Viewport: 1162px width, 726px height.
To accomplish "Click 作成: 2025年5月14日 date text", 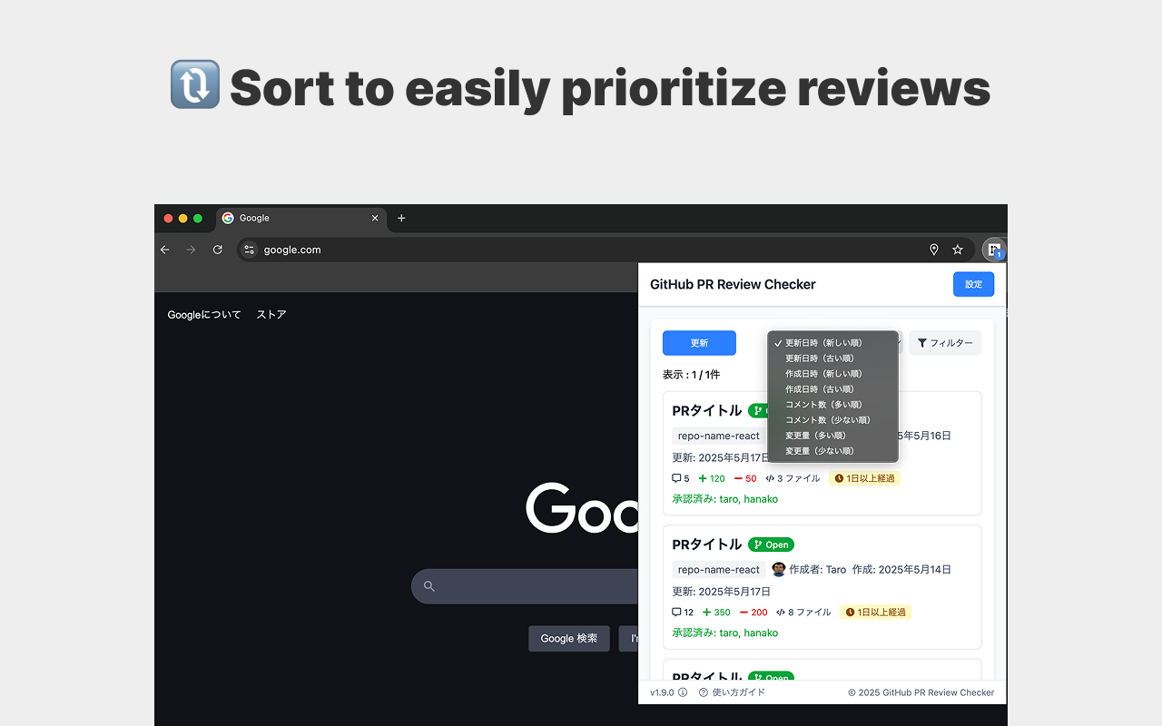I will click(901, 570).
